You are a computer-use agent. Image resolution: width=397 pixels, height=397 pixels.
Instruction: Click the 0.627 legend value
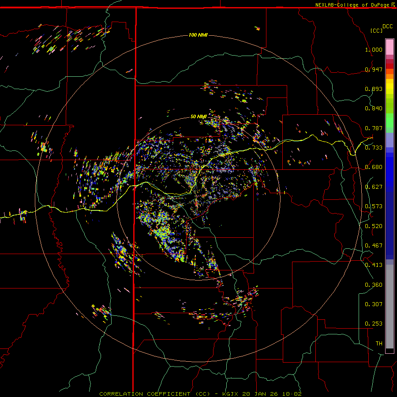click(x=374, y=187)
